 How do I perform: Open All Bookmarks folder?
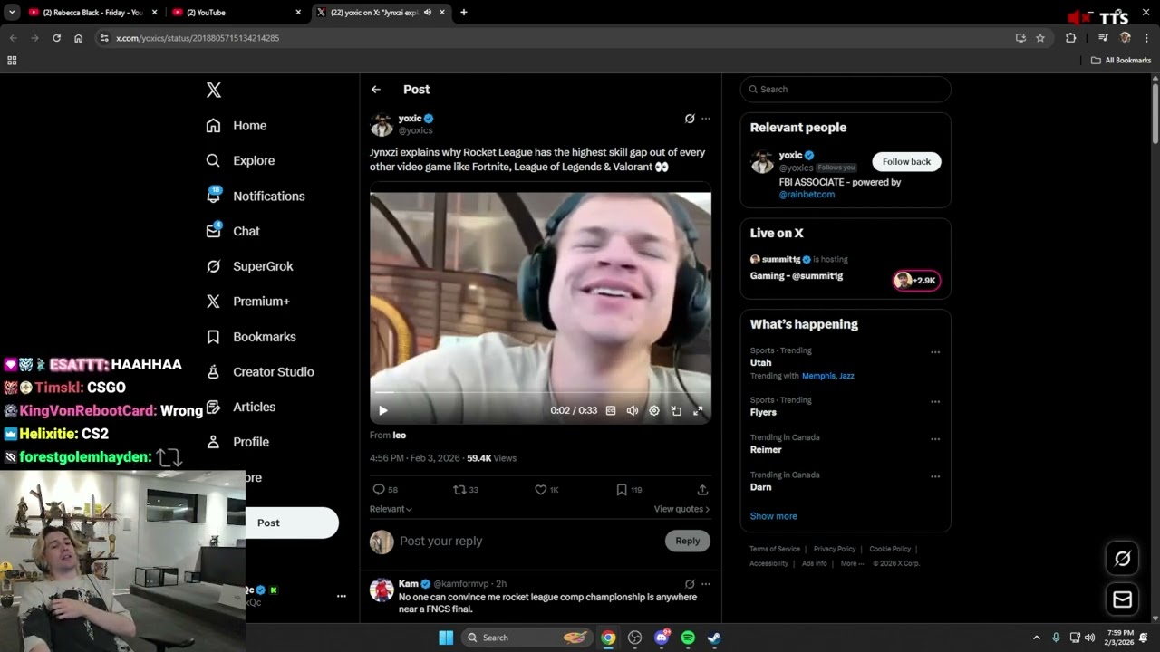1121,61
